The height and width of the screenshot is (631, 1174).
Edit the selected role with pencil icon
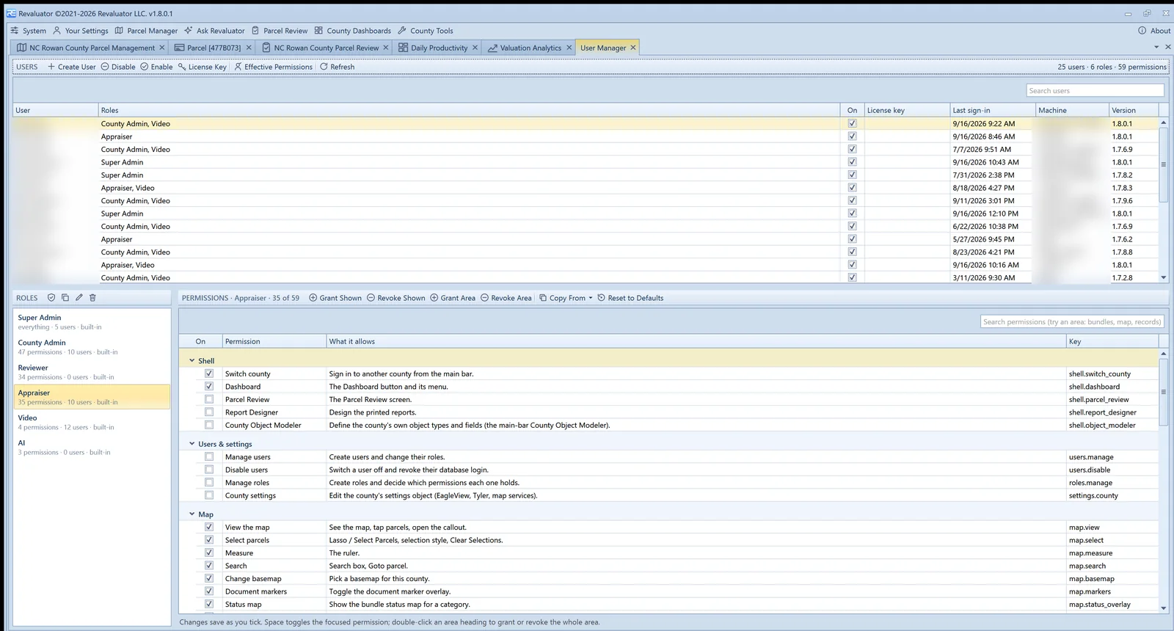(79, 298)
